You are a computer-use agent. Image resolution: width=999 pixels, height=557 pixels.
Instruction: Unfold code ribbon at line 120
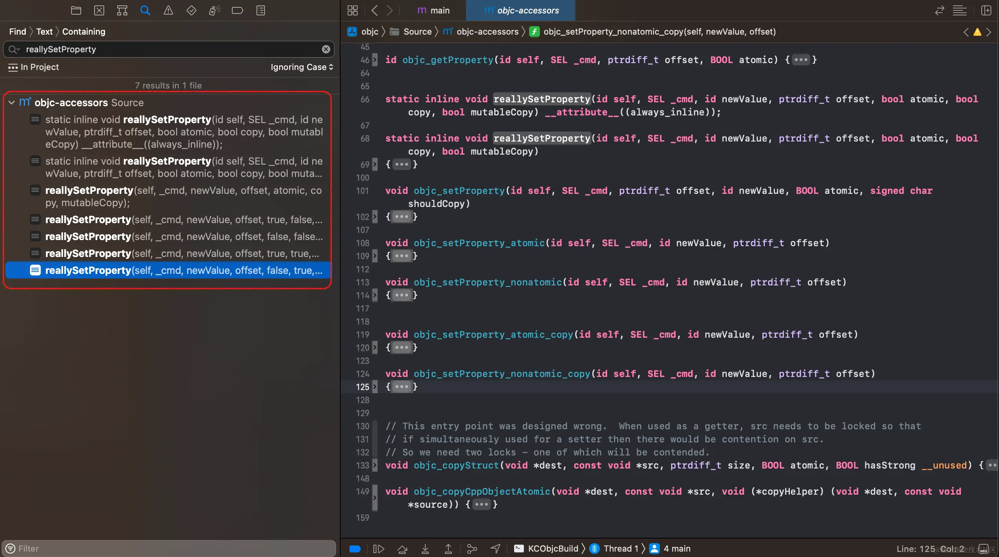pos(375,347)
